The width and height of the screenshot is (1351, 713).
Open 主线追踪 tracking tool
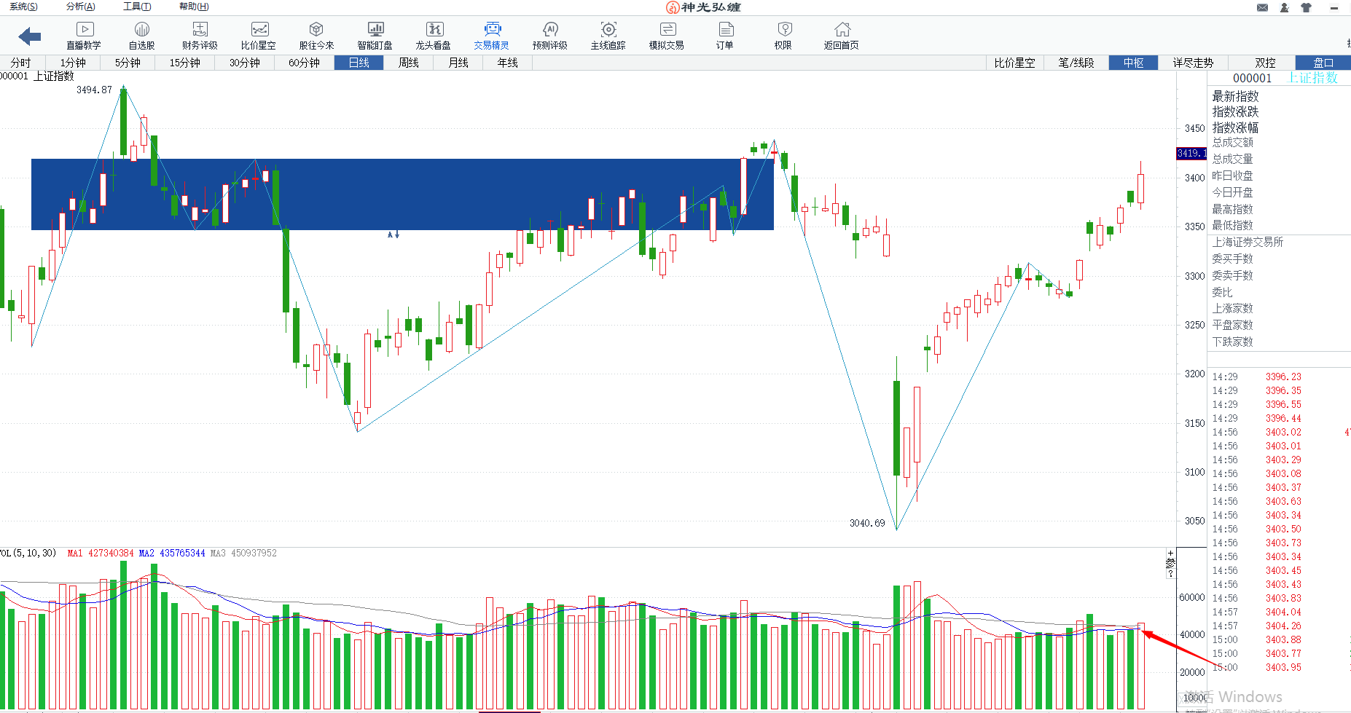(x=608, y=30)
